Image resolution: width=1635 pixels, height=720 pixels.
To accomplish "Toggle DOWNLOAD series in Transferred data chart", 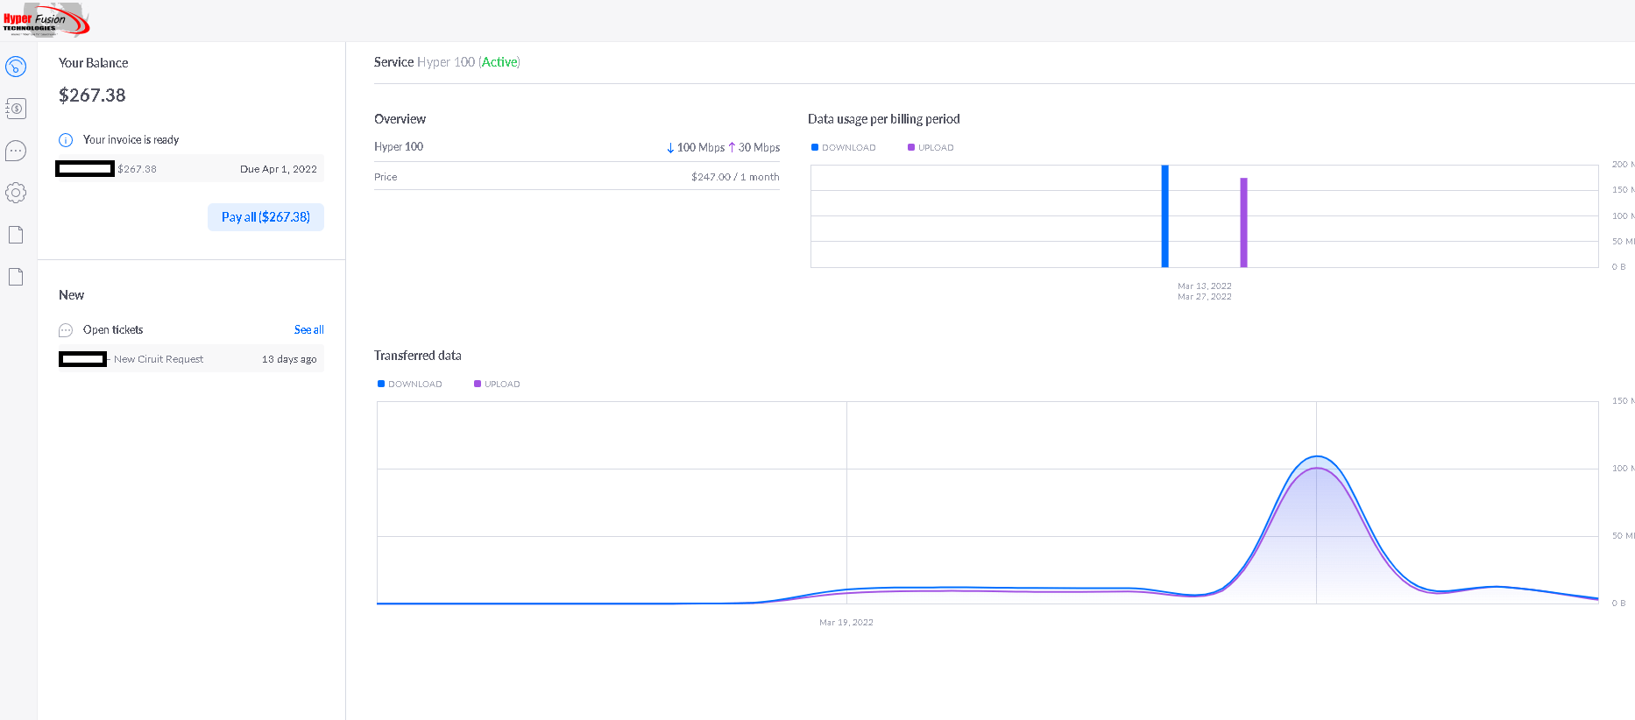I will (410, 384).
